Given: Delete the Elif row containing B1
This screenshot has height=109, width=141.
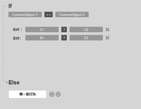Looking at the screenshot, I should [x=107, y=38].
